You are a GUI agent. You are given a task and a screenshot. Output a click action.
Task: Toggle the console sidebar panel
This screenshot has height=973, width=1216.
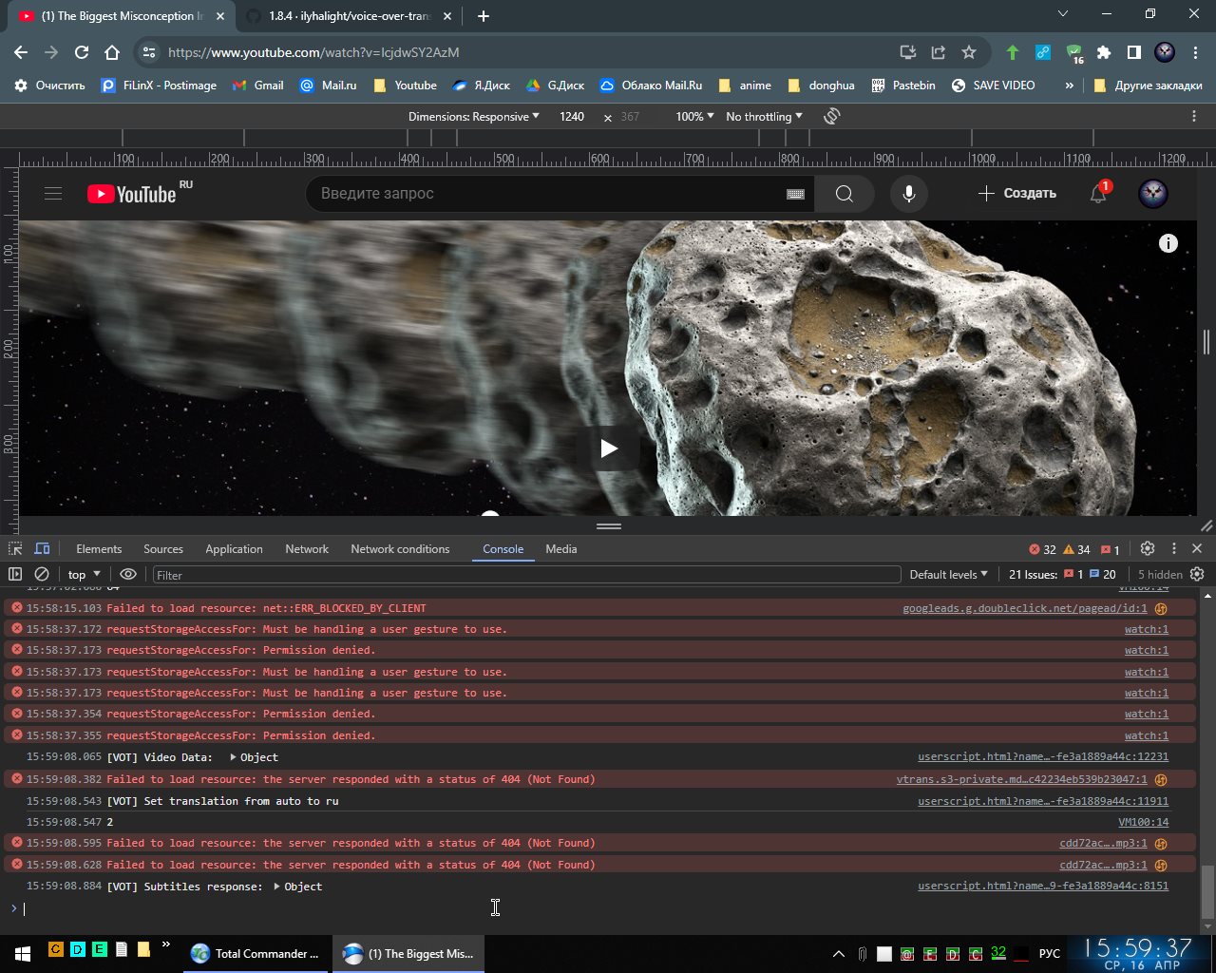pyautogui.click(x=15, y=575)
